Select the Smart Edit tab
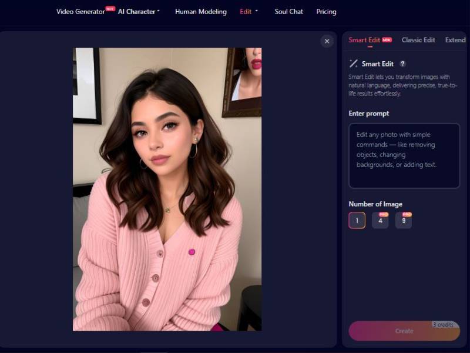470x353 pixels. coord(365,40)
